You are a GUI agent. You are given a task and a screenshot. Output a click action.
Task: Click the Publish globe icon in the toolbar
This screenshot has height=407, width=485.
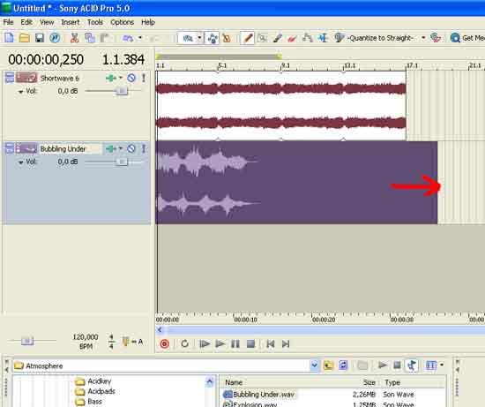pyautogui.click(x=55, y=38)
